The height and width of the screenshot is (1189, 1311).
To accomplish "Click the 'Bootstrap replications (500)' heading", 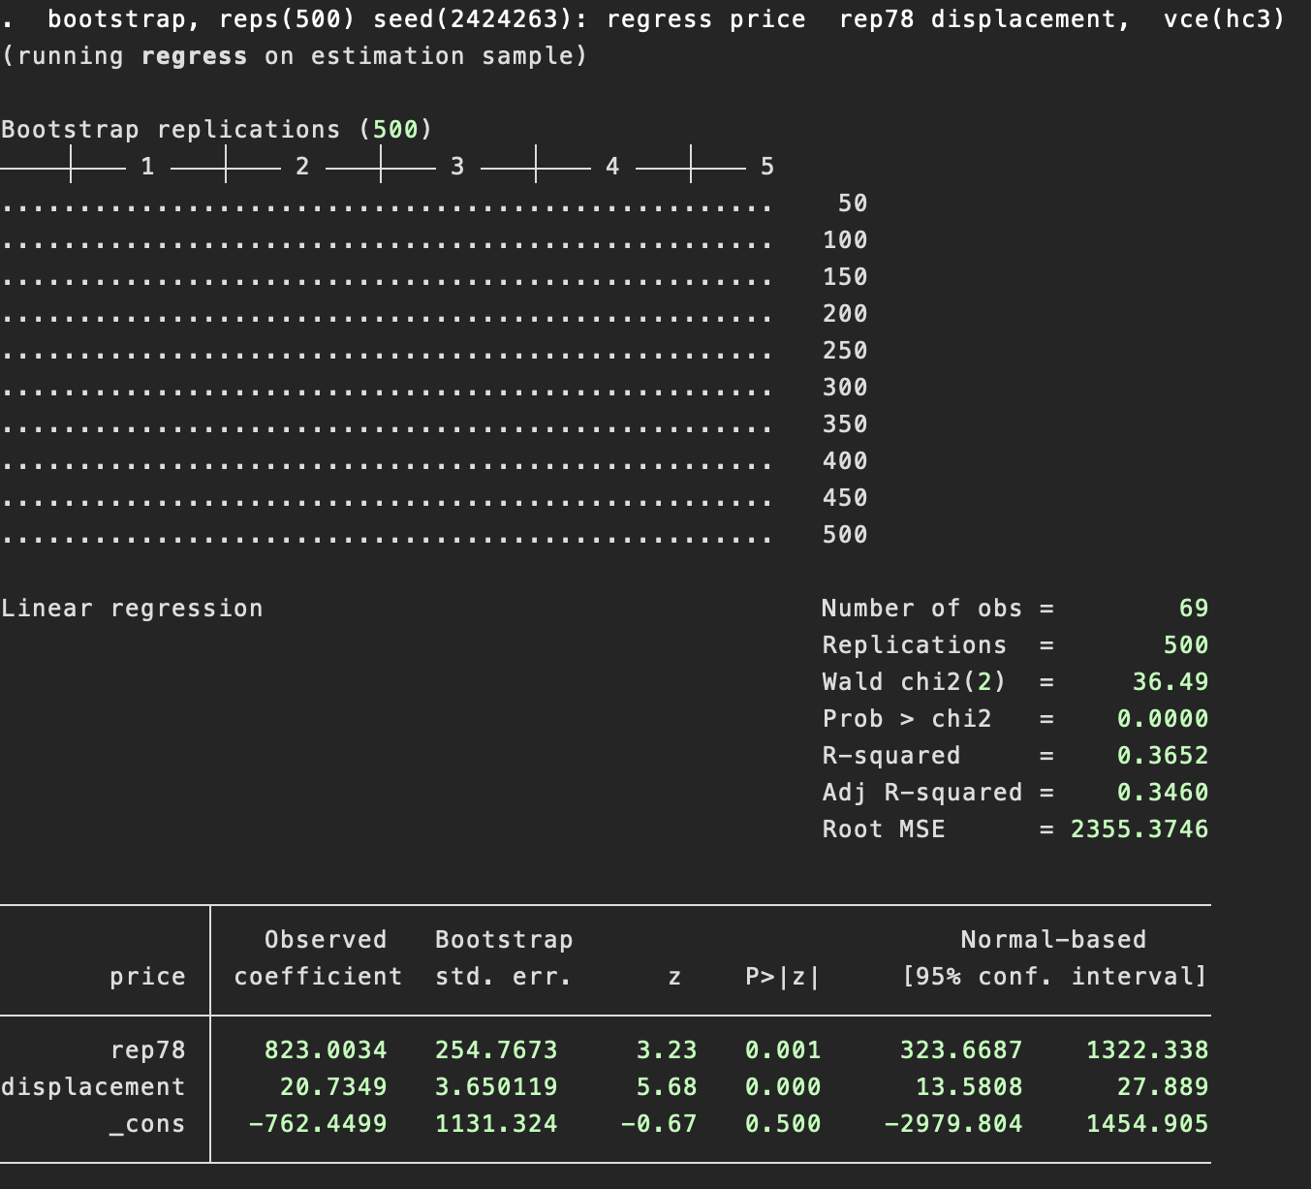I will point(217,130).
